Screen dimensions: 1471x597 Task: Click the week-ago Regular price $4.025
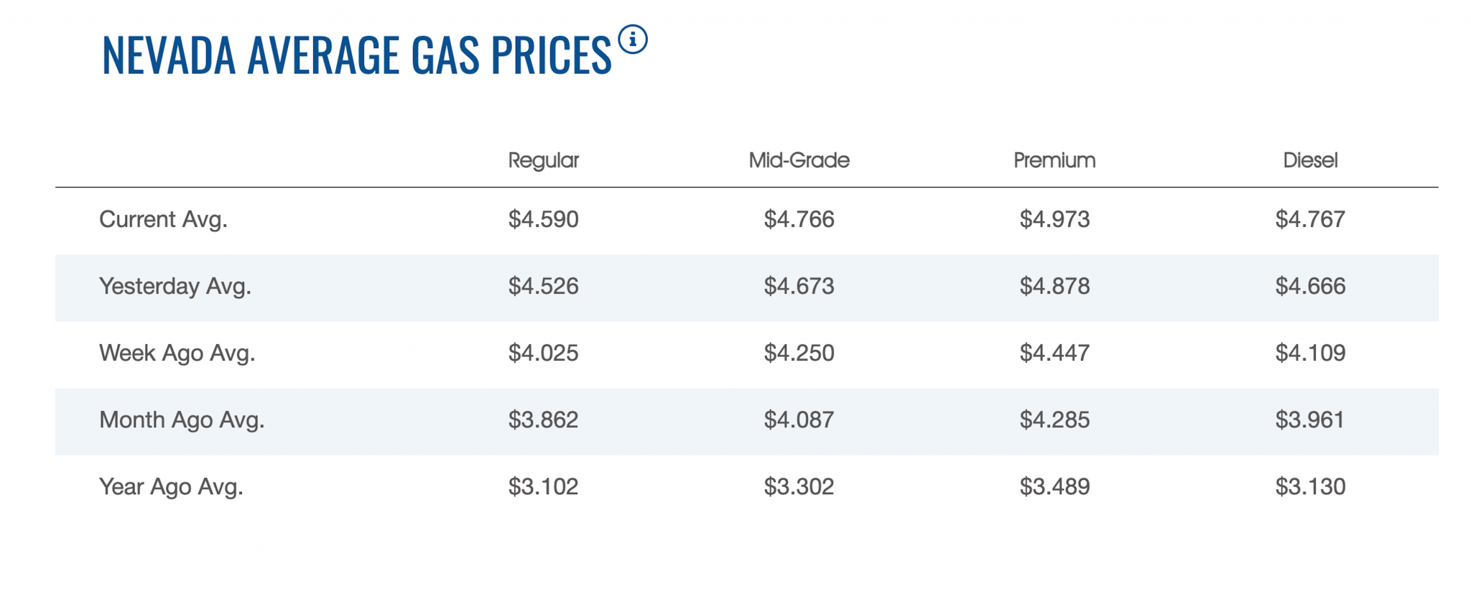[x=543, y=353]
